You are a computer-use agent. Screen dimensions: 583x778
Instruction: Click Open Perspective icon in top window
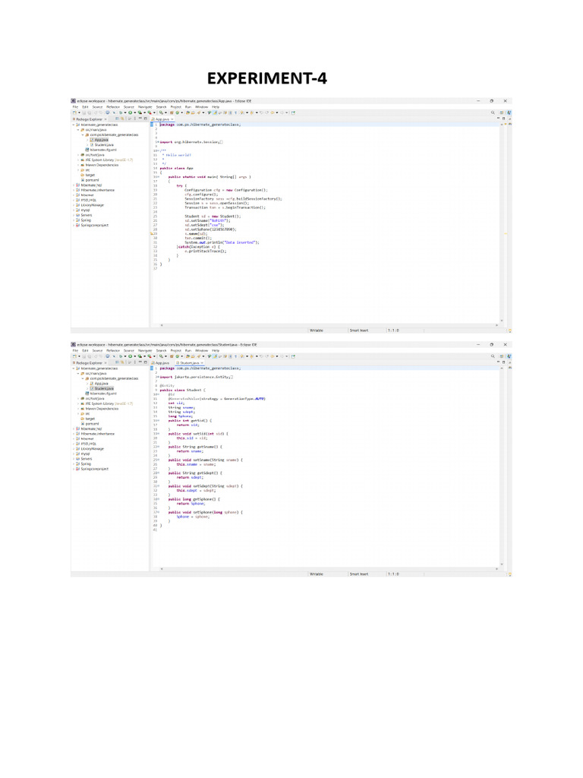click(x=502, y=112)
